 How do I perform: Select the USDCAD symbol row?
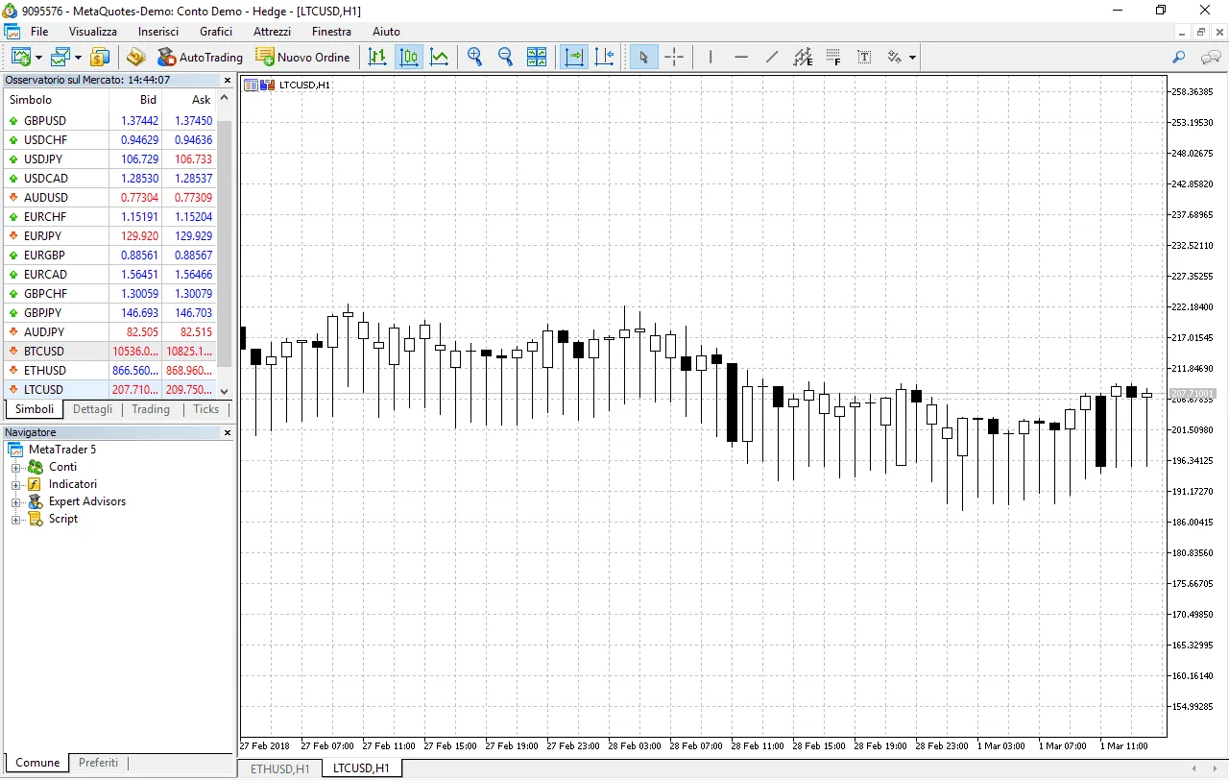[110, 179]
